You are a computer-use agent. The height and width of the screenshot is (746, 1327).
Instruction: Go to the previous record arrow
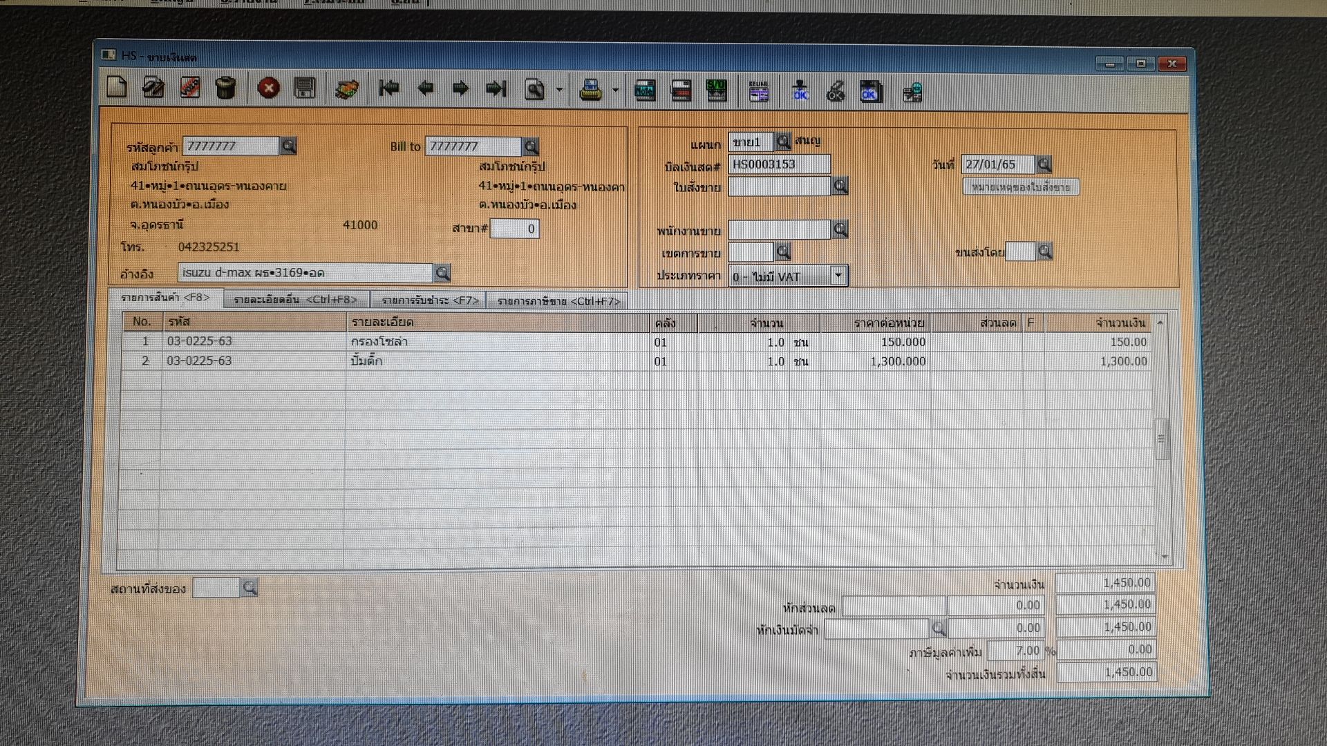[x=425, y=88]
